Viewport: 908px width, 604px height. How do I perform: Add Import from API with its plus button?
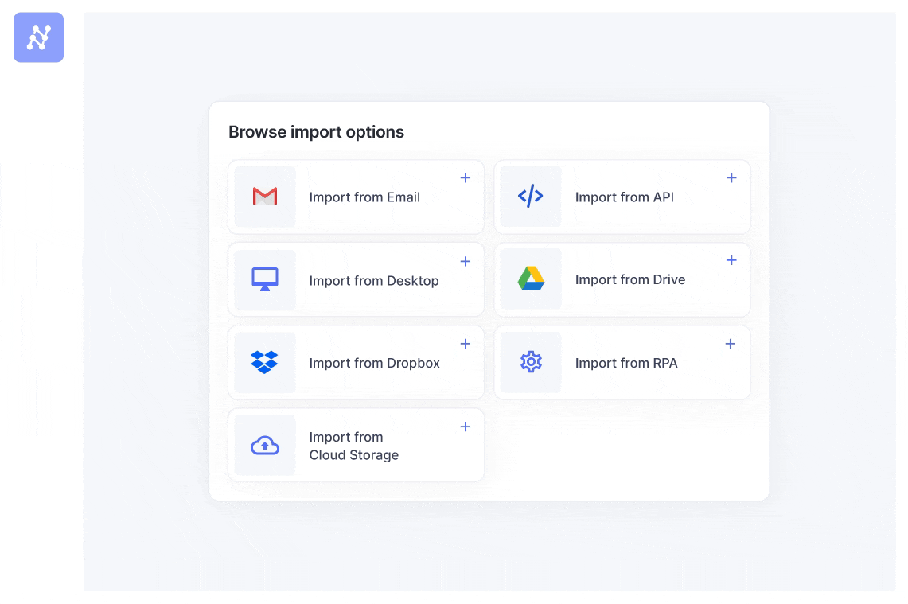coord(731,177)
